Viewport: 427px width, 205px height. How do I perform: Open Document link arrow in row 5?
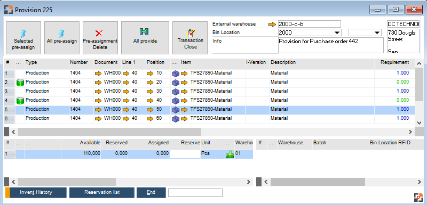coord(98,110)
